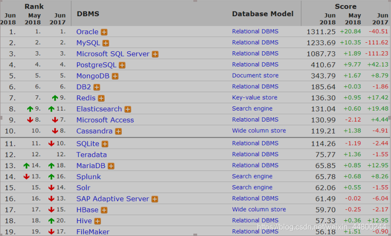This screenshot has height=236, width=391.
Task: Expand the plus icon beside SQLite
Action: point(105,144)
